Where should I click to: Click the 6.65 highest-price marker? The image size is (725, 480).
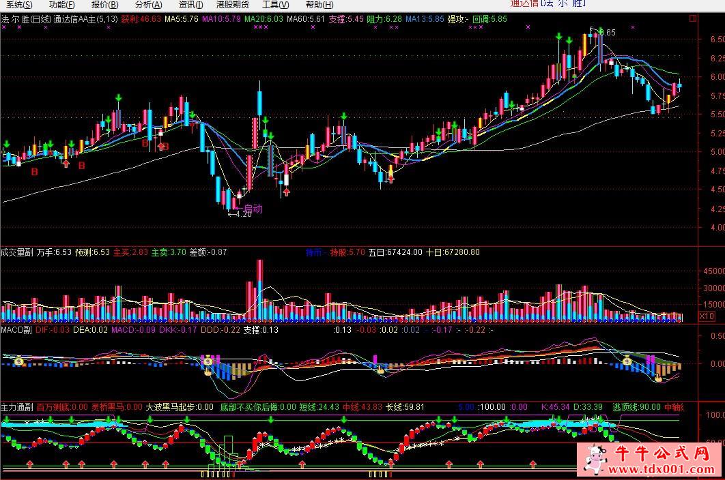coord(607,32)
